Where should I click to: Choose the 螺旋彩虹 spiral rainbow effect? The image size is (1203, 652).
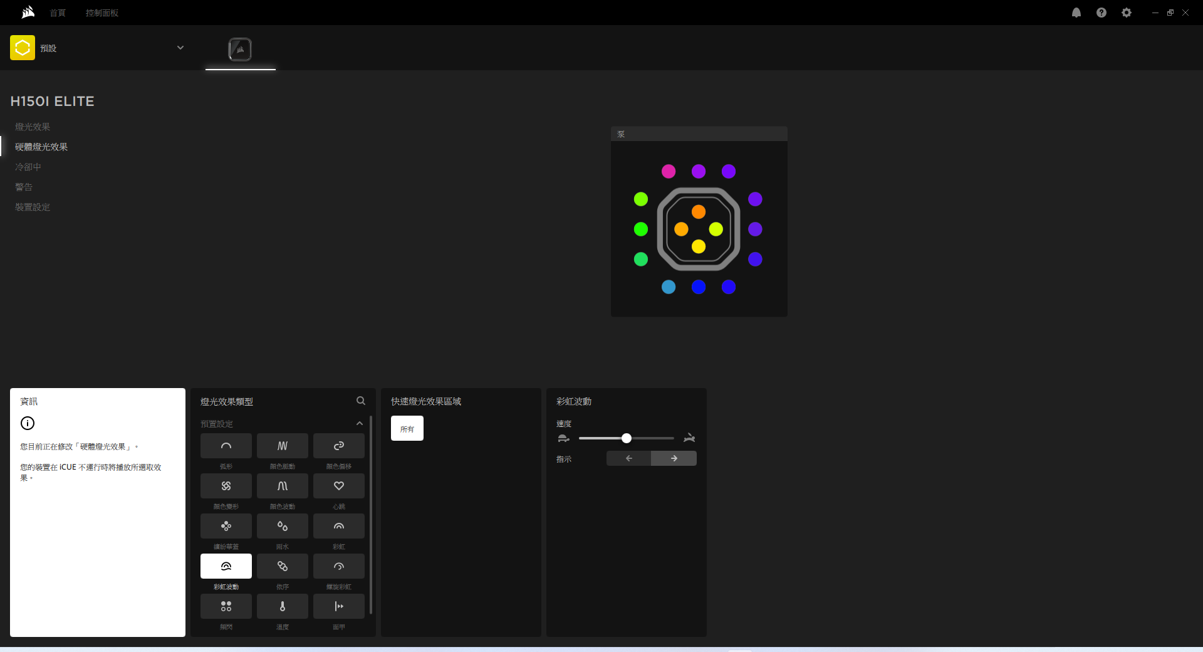click(338, 566)
